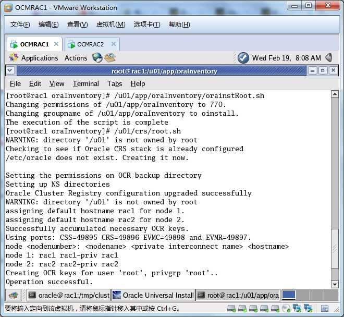Screen dimensions: 344x317
Task: Click the terminal scrollbar thumb
Action: [335, 249]
